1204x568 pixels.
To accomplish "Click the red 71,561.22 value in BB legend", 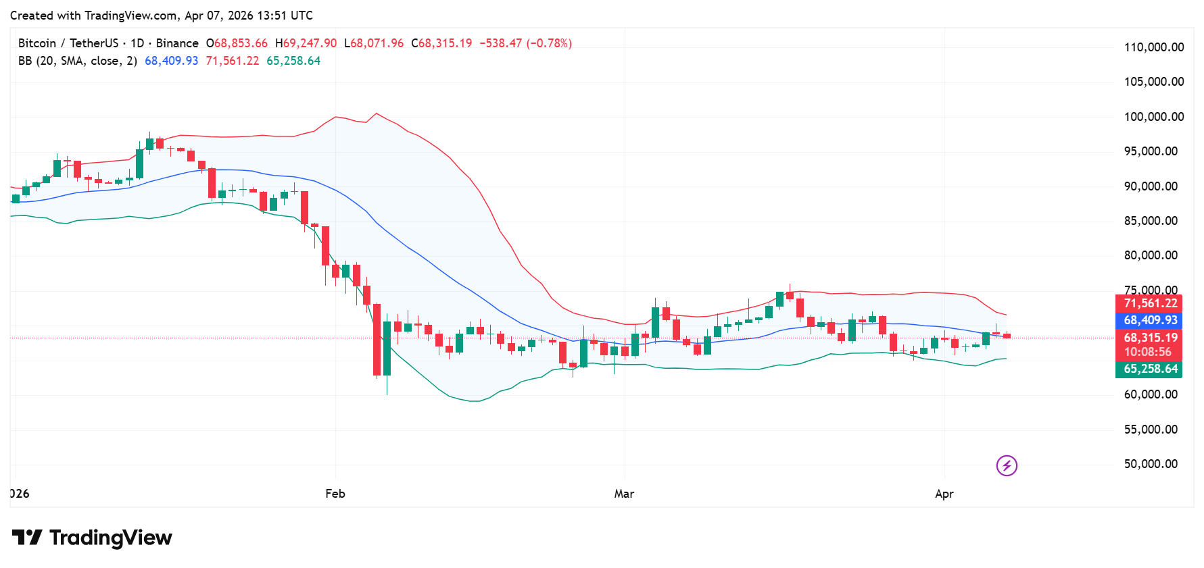I will pos(232,61).
